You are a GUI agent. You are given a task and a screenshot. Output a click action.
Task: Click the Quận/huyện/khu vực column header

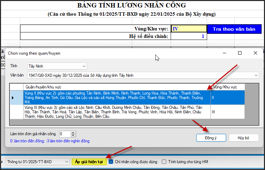click(116, 87)
